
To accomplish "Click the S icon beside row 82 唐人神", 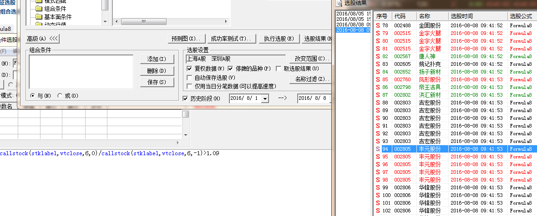I will pos(378,56).
